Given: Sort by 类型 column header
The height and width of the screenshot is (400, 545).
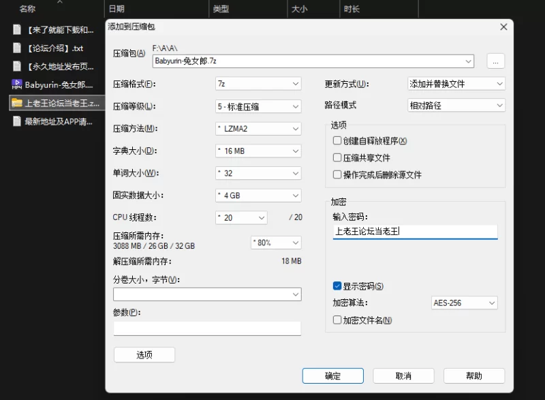Looking at the screenshot, I should click(221, 9).
